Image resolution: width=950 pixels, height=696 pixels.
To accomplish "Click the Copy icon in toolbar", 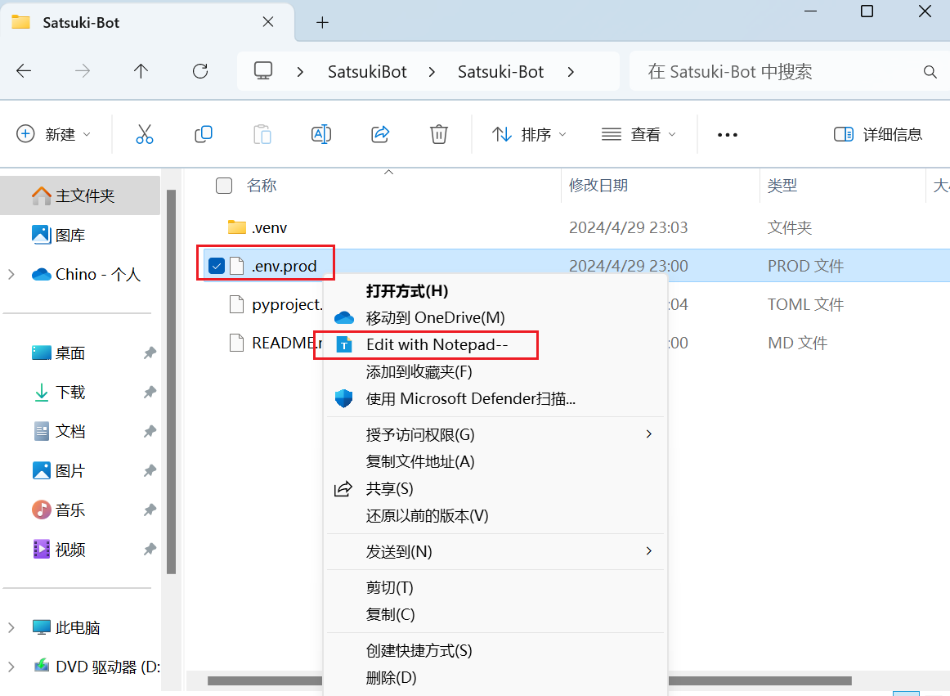I will 203,134.
